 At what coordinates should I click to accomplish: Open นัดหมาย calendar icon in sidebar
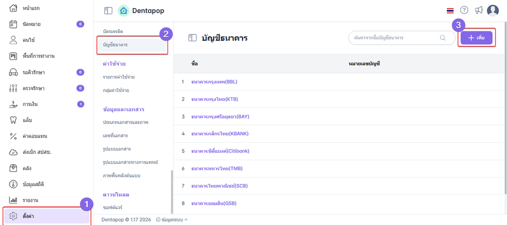14,24
